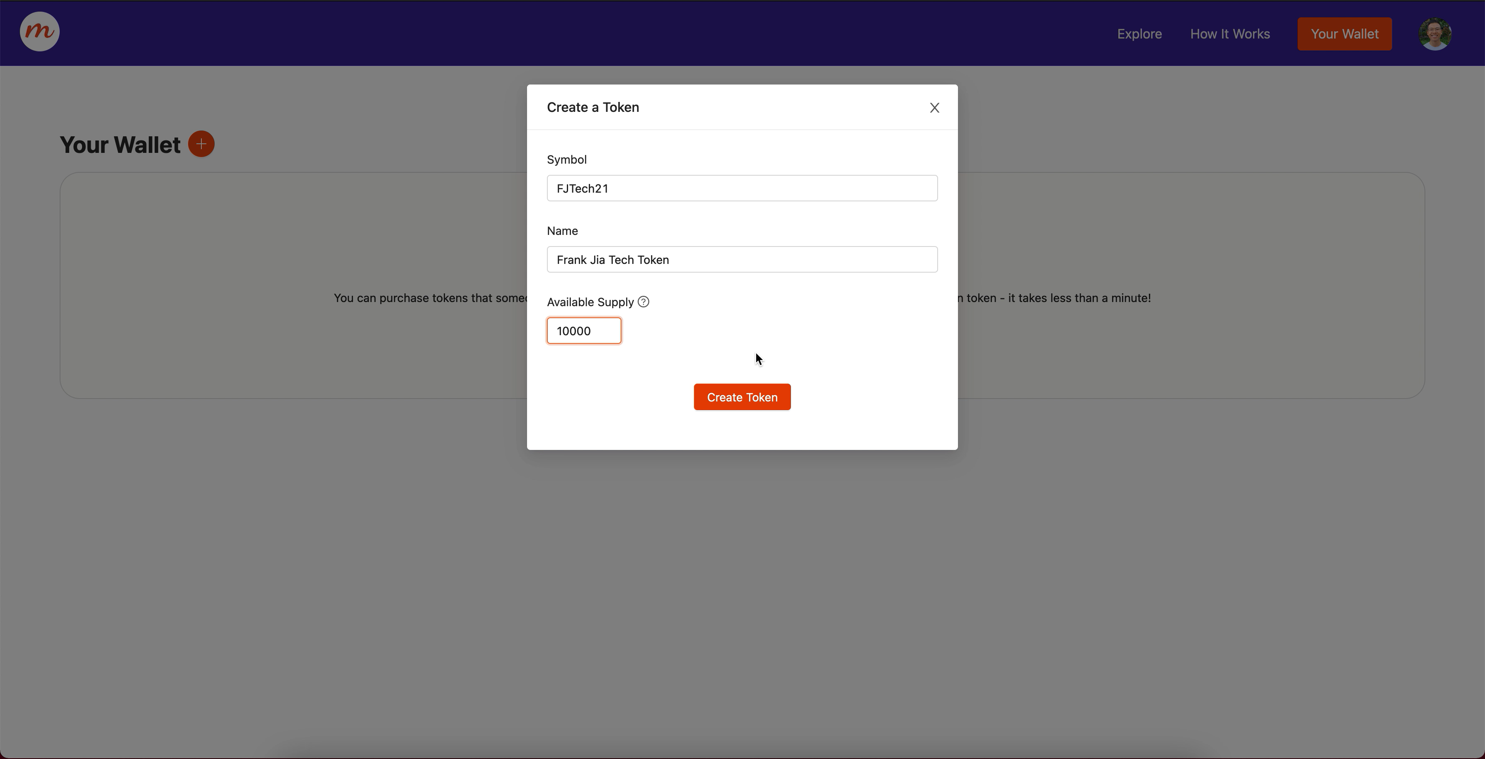Viewport: 1485px width, 759px height.
Task: Click the Your Wallet page heading
Action: (x=120, y=145)
